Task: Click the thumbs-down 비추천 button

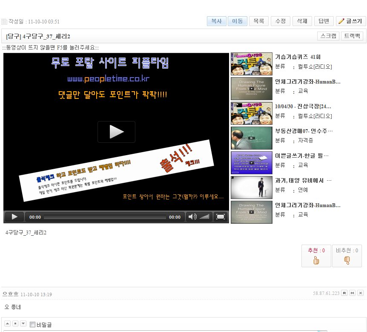Action: coord(347,256)
